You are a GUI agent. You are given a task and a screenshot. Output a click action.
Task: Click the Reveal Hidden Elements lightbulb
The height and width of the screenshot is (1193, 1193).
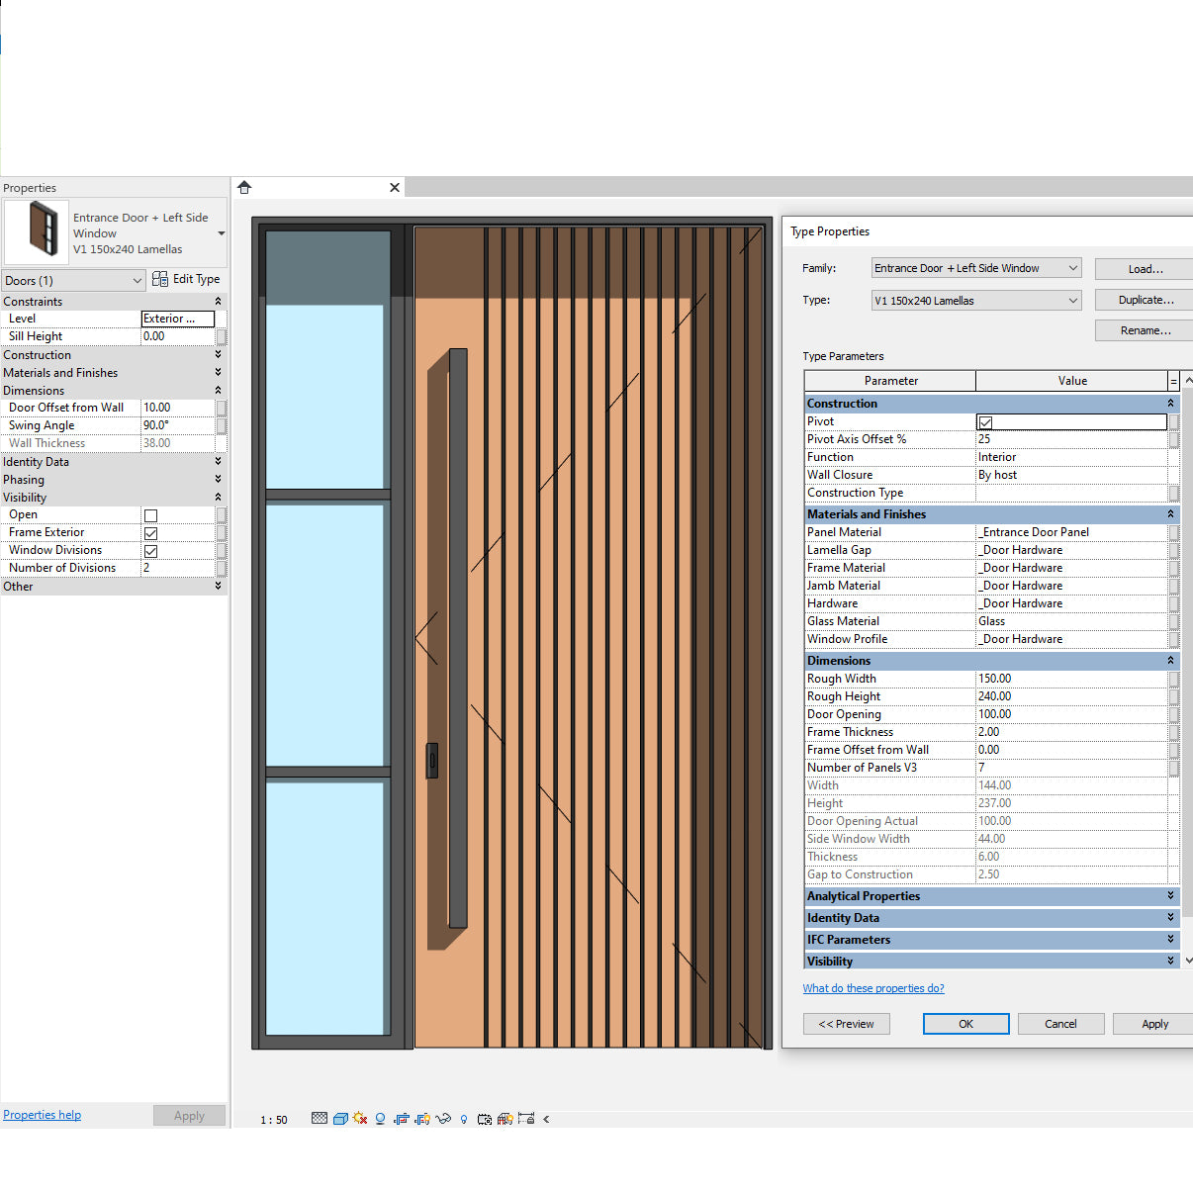[x=463, y=1118]
